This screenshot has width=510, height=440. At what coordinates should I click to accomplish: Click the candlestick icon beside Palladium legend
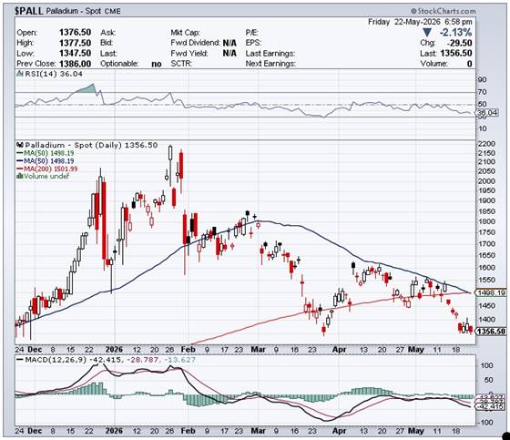pyautogui.click(x=20, y=145)
